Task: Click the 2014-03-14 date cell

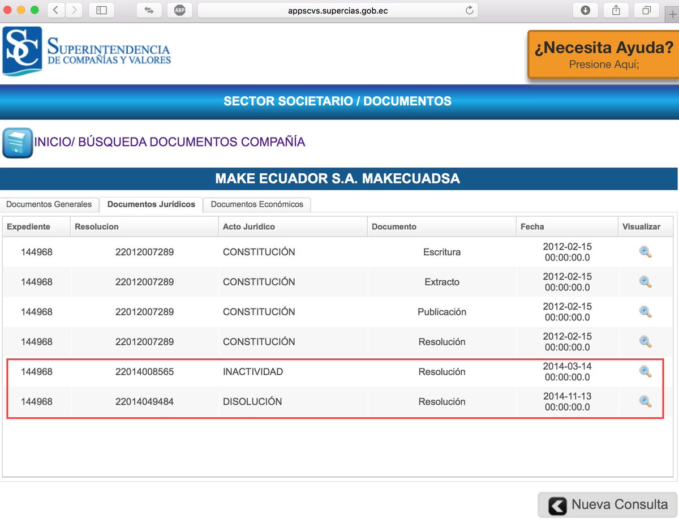Action: tap(567, 371)
